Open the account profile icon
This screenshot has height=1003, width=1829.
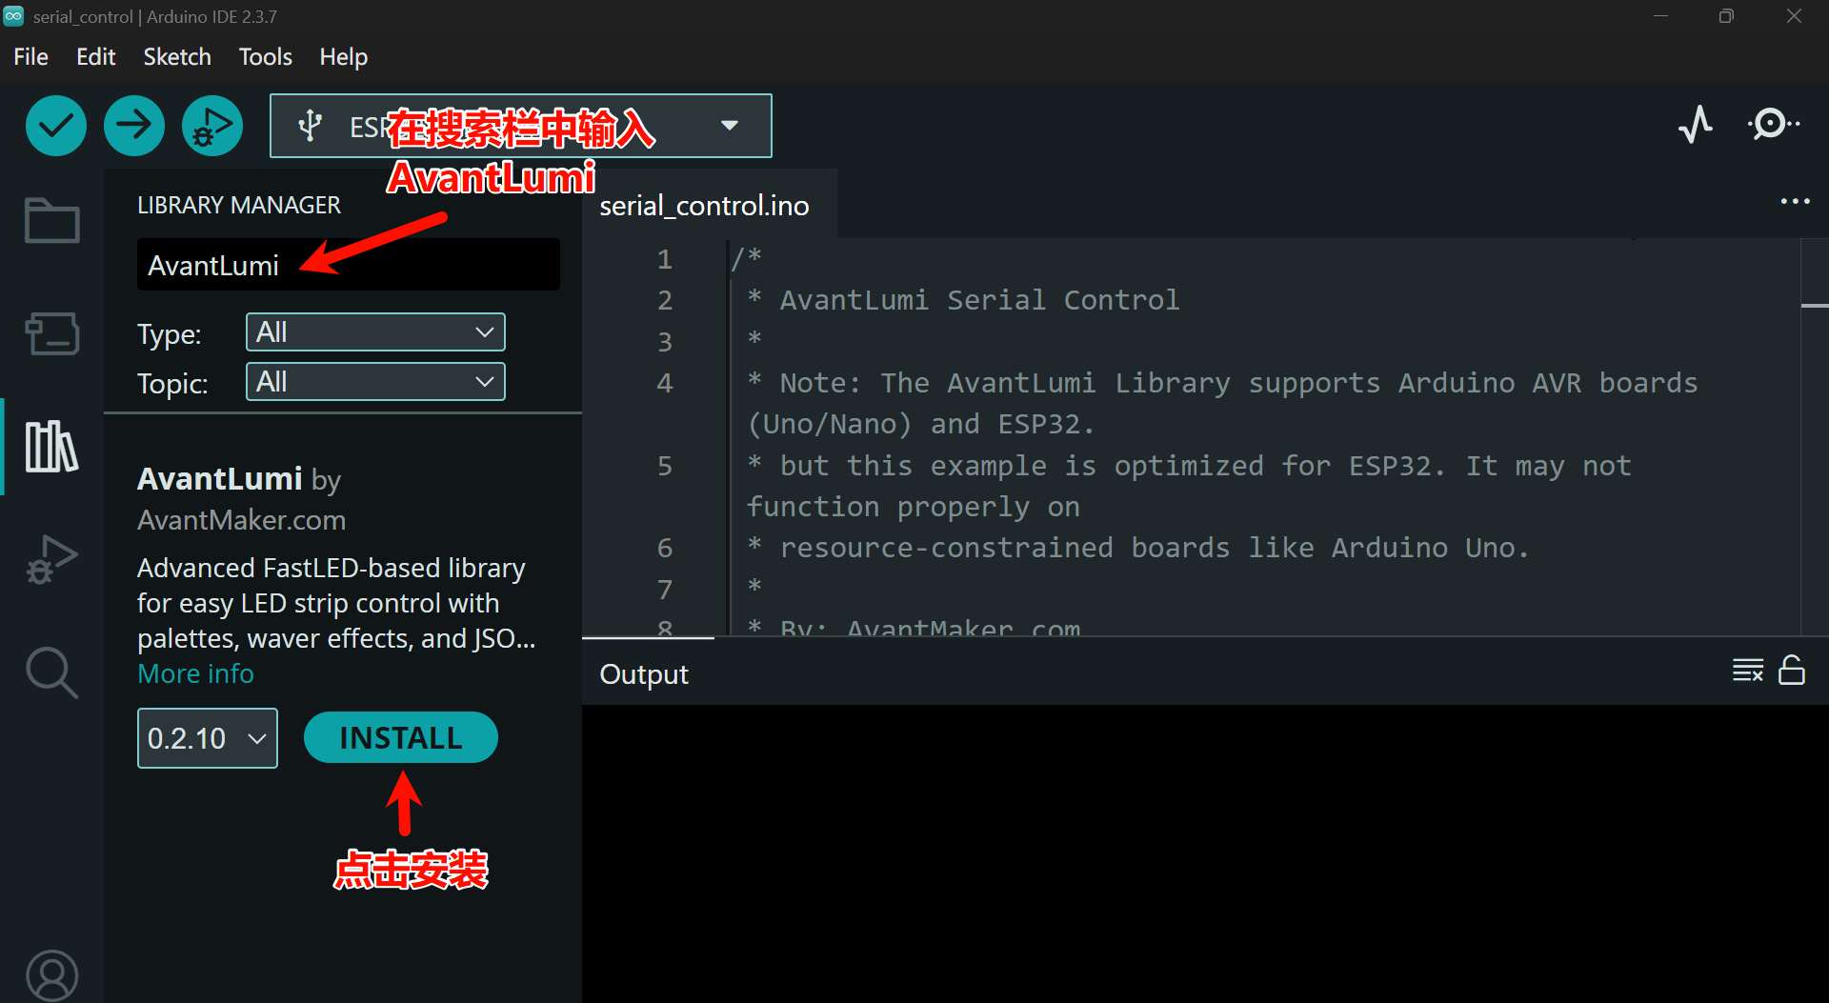coord(51,975)
